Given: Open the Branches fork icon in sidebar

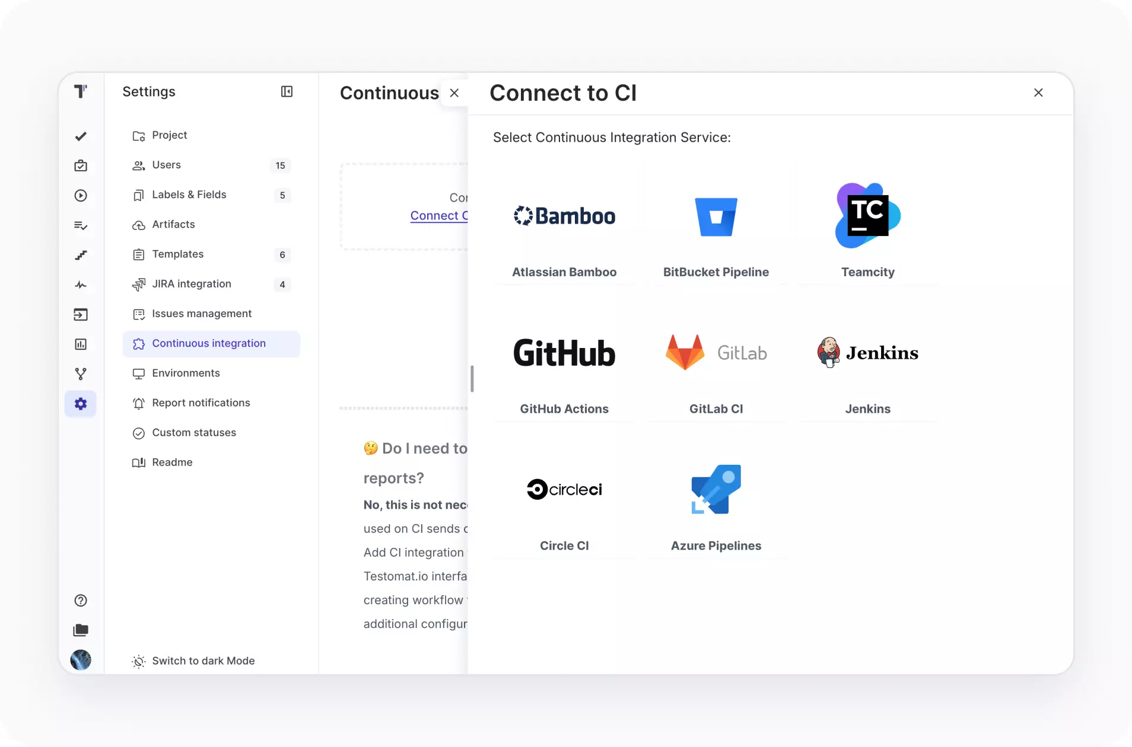Looking at the screenshot, I should tap(81, 374).
